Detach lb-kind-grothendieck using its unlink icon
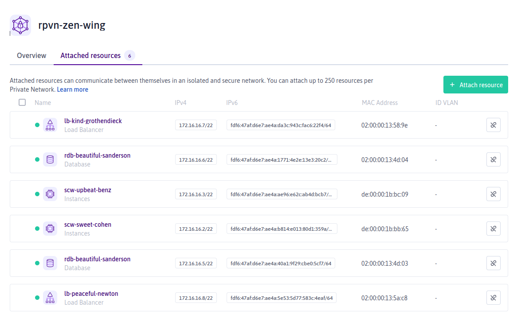Image resolution: width=525 pixels, height=318 pixels. tap(493, 125)
